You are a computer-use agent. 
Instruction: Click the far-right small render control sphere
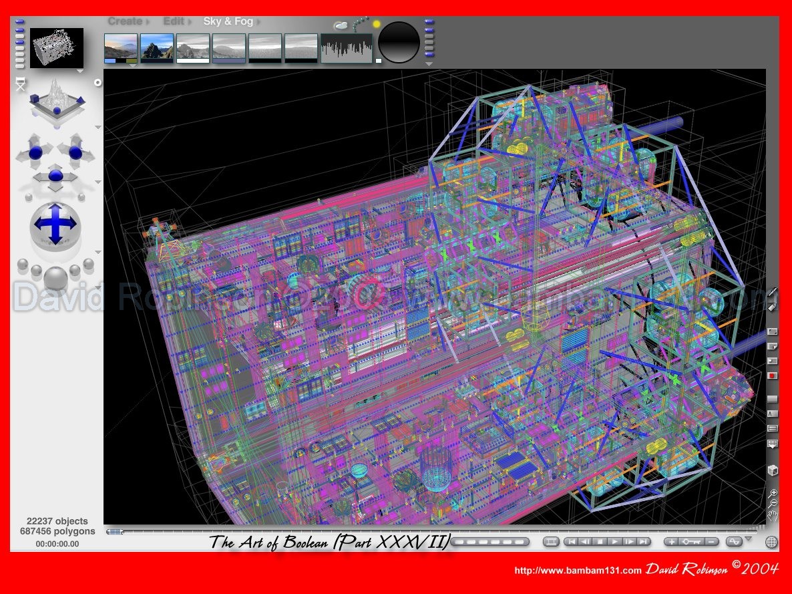click(89, 265)
